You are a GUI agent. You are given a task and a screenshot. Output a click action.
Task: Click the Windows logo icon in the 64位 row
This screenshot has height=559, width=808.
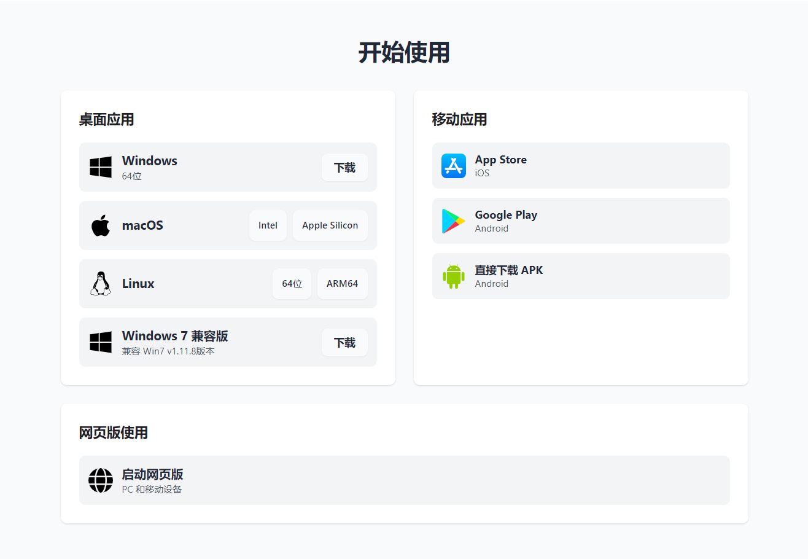click(101, 167)
